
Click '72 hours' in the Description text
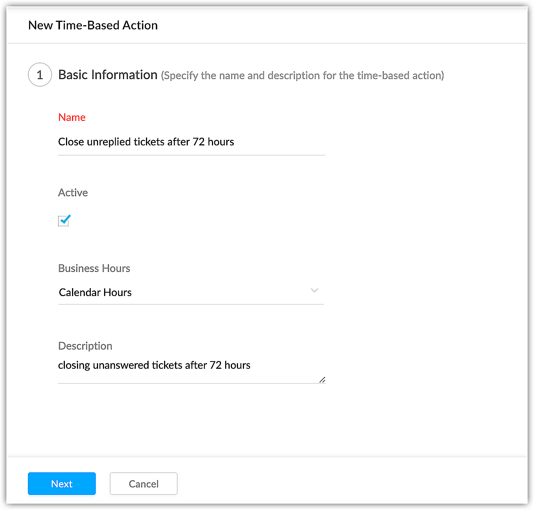coord(230,365)
